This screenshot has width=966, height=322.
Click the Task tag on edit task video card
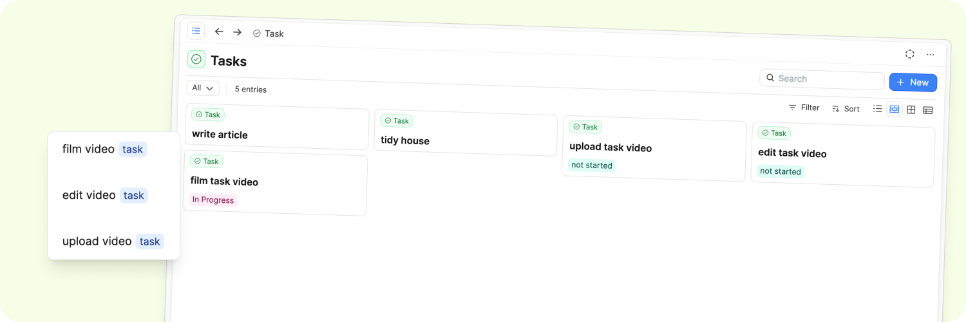(x=774, y=133)
